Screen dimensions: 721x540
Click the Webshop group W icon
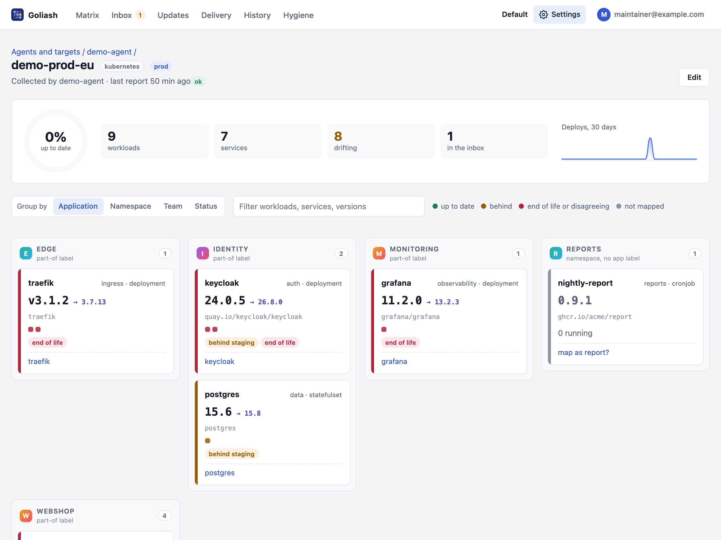[x=26, y=516]
